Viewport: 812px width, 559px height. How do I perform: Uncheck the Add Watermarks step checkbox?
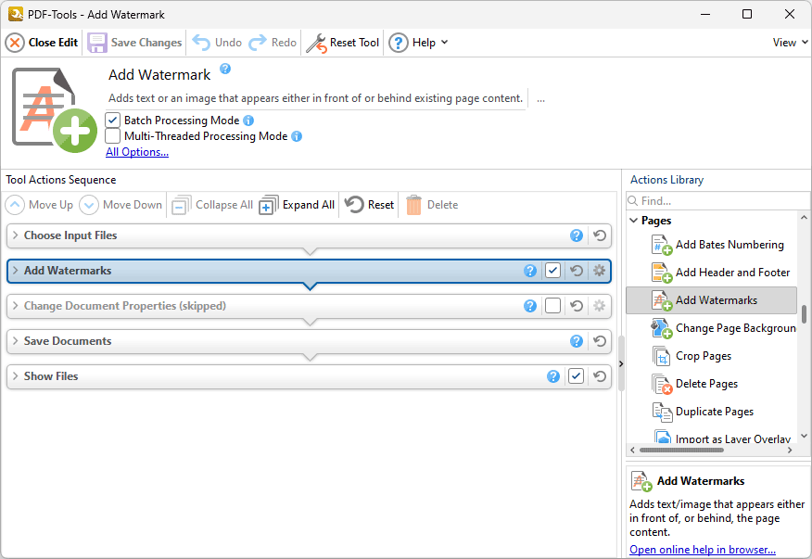pyautogui.click(x=553, y=271)
